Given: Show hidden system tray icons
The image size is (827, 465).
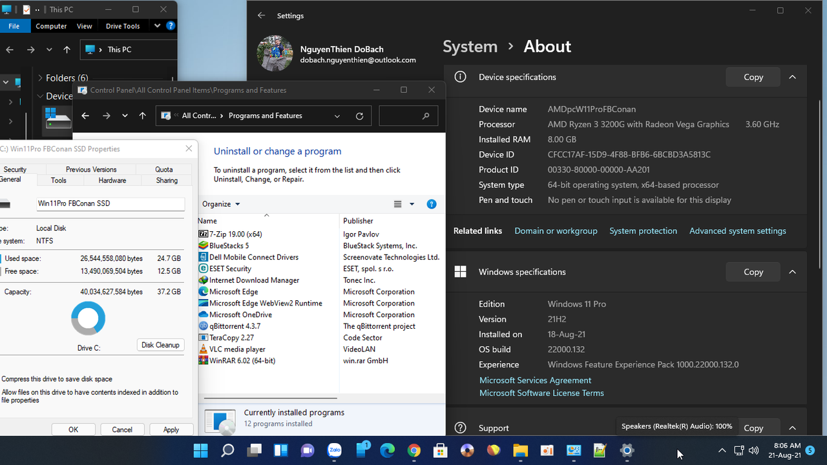Looking at the screenshot, I should (722, 450).
